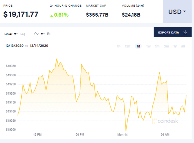This screenshot has width=194, height=143.
Task: Select the Log scale label
Action: (x=23, y=34)
